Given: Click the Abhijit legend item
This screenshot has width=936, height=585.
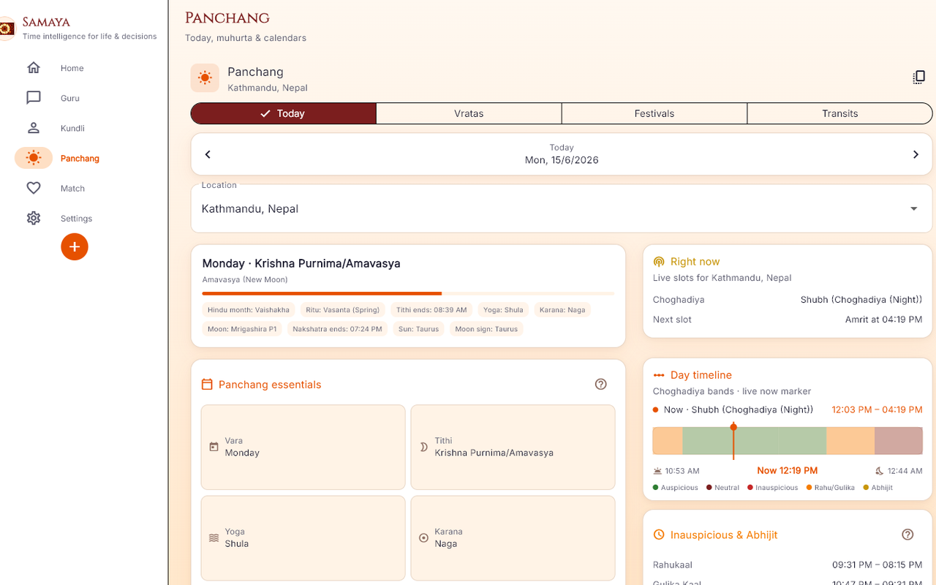Looking at the screenshot, I should click(878, 488).
